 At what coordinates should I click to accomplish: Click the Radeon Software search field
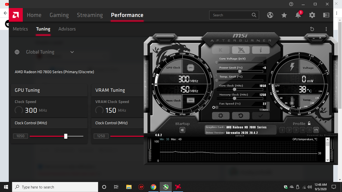click(234, 15)
